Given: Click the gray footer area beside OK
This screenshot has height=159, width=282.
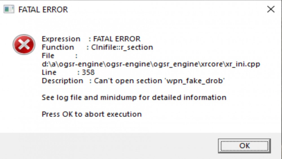Looking at the screenshot, I should click(113, 146).
